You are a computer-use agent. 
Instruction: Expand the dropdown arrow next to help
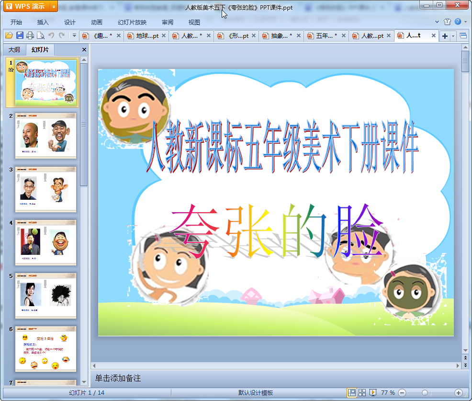point(465,22)
